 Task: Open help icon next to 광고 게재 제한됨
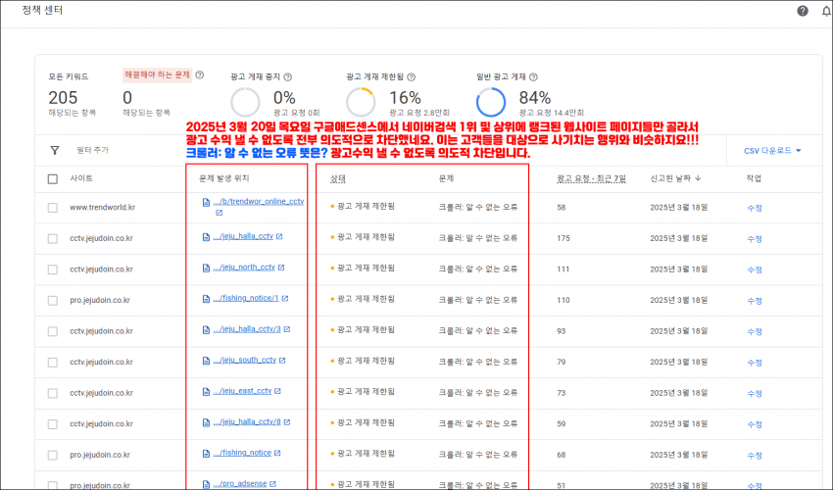click(x=412, y=77)
